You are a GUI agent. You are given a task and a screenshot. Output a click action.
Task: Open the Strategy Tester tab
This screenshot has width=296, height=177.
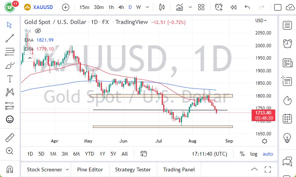tap(133, 169)
